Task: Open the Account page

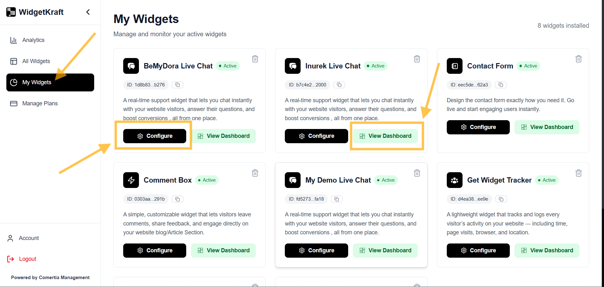Action: [29, 238]
